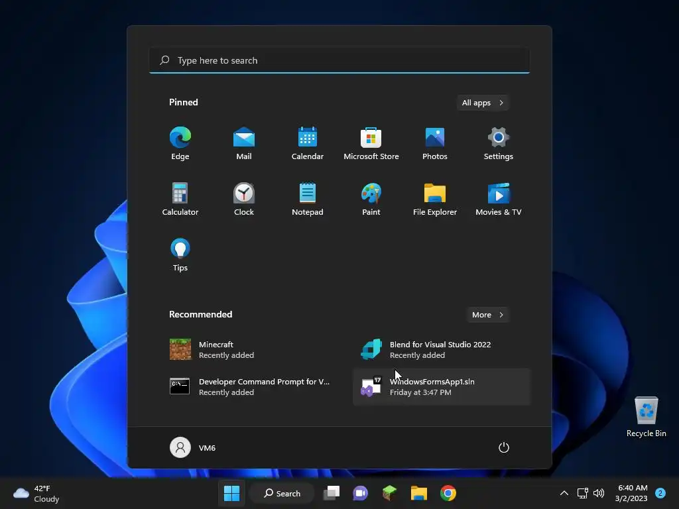
Task: Open the Calendar app
Action: coord(308,144)
